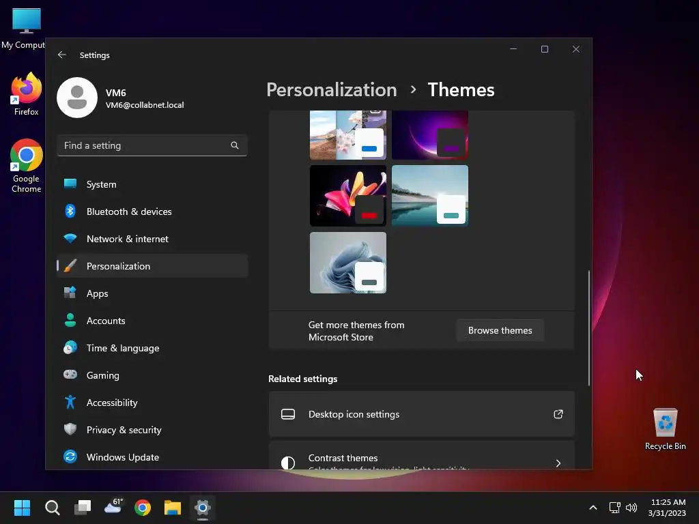
Task: Click the Settings gear in the taskbar
Action: tap(202, 508)
